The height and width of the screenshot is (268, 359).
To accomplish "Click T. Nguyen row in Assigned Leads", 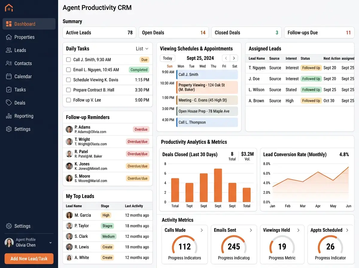I will click(300, 68).
